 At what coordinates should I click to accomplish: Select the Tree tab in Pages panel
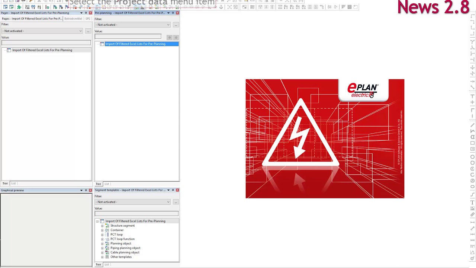pyautogui.click(x=5, y=184)
